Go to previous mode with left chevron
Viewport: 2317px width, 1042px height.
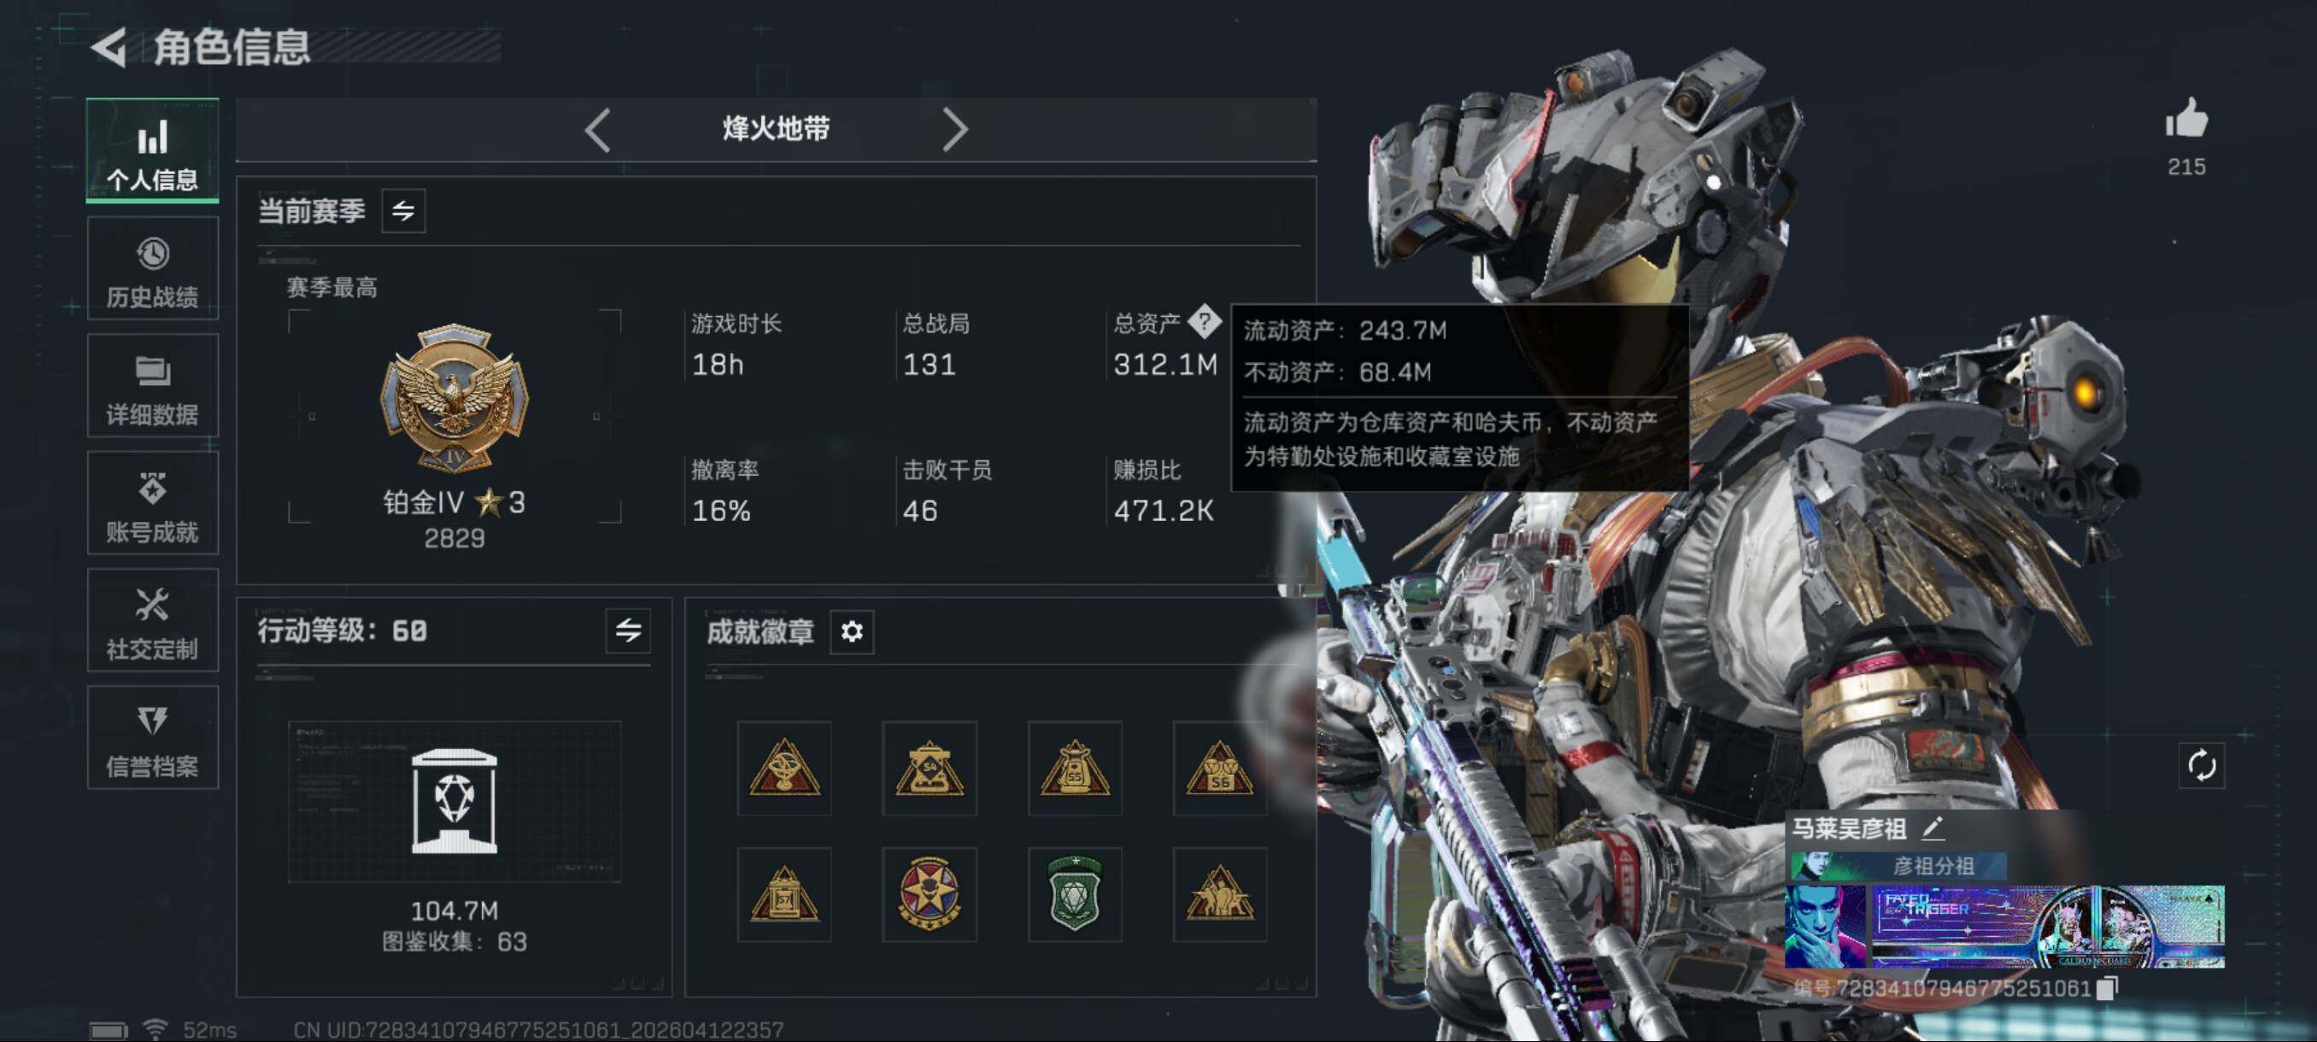coord(597,131)
